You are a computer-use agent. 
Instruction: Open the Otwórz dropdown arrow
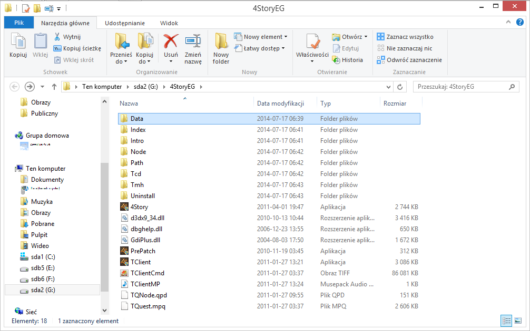(x=366, y=36)
